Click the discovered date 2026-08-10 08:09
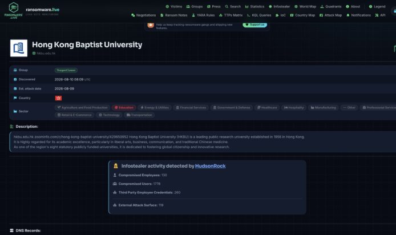 (69, 79)
